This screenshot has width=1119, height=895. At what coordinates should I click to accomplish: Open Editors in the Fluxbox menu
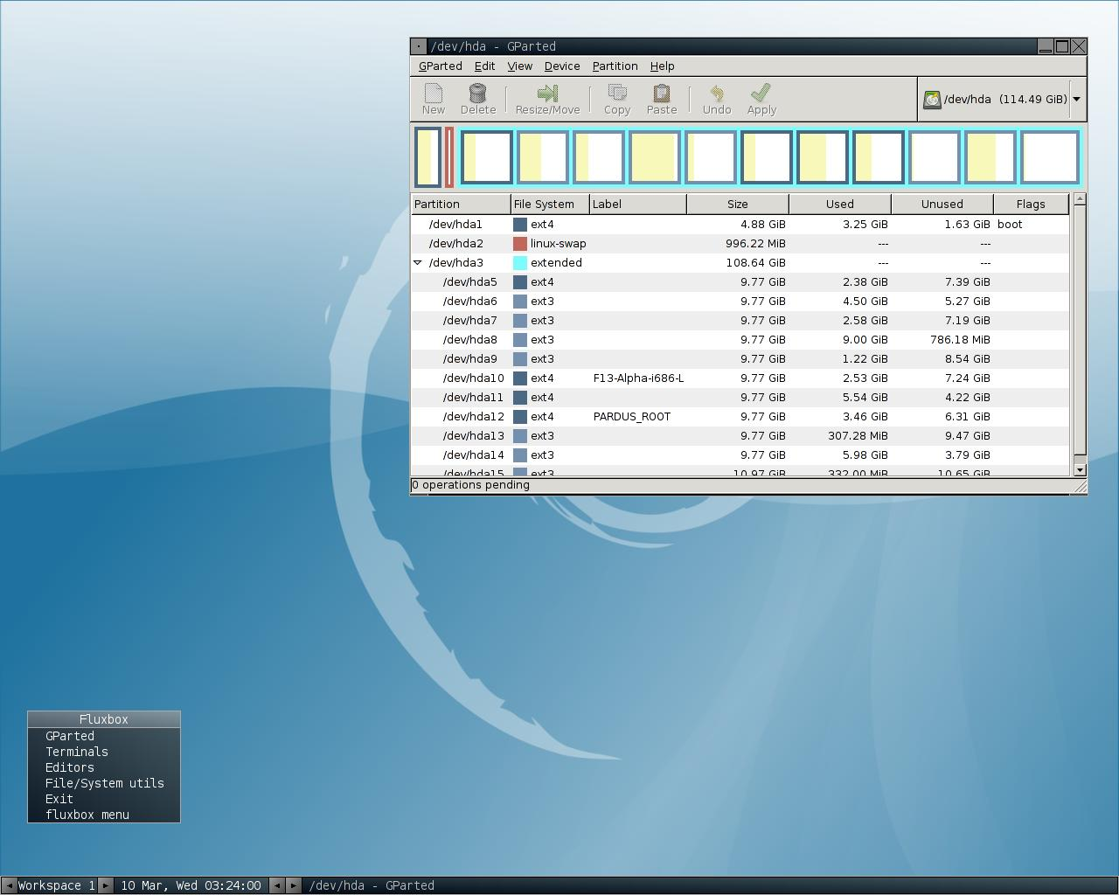[104, 767]
